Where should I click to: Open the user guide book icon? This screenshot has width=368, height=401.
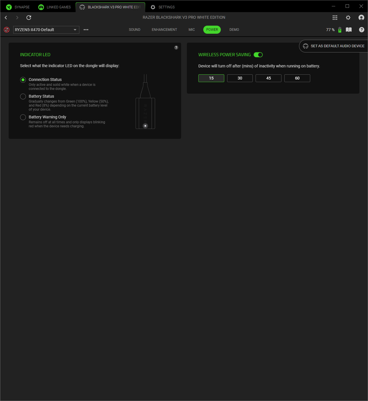point(349,30)
